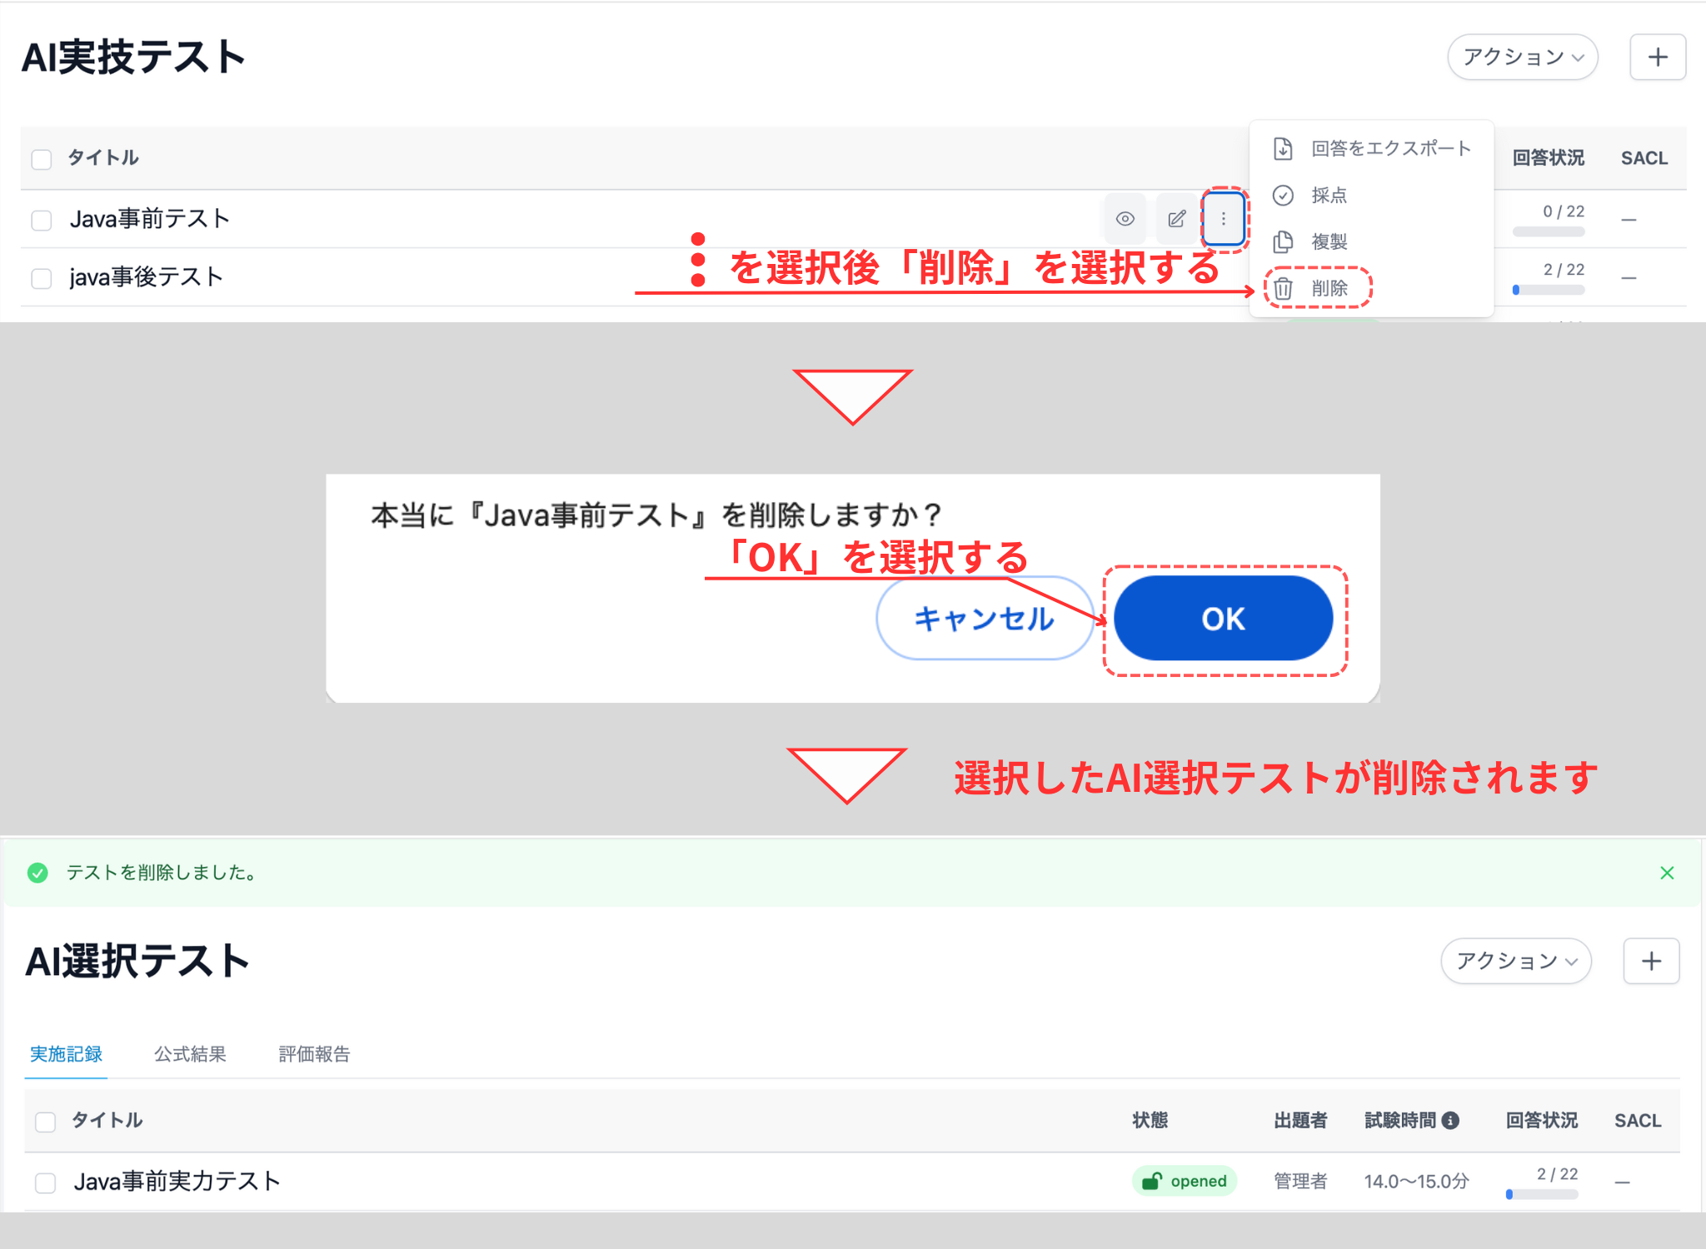Check the Java事前実力テスト row checkbox

tap(45, 1181)
